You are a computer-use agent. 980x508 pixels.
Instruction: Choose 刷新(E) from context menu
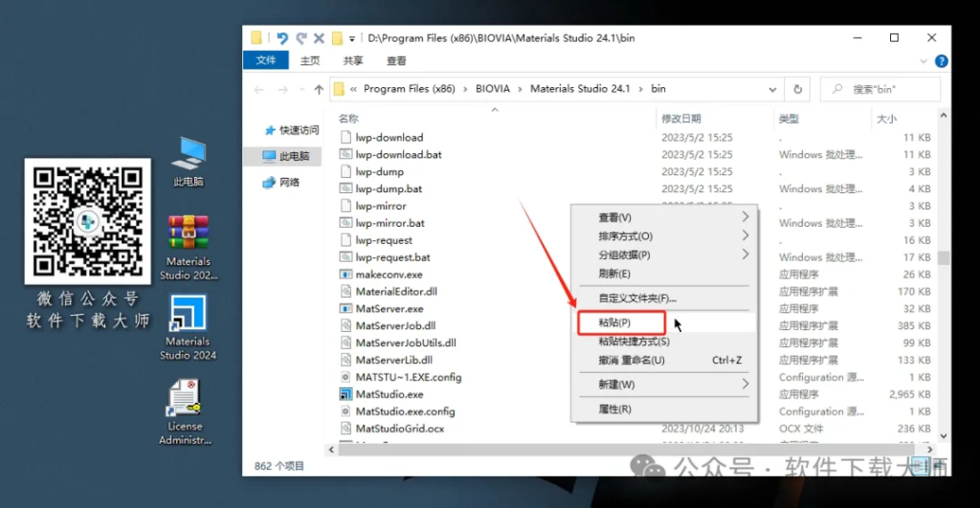(664, 274)
